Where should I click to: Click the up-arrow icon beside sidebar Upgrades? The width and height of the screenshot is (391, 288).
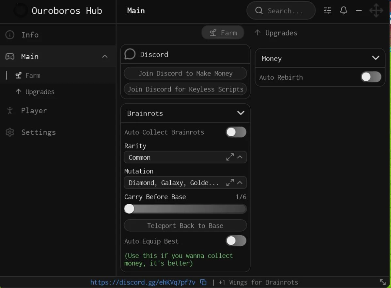(19, 91)
